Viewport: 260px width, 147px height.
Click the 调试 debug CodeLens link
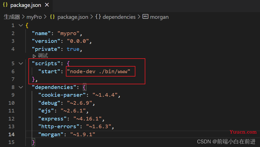pyautogui.click(x=43, y=56)
